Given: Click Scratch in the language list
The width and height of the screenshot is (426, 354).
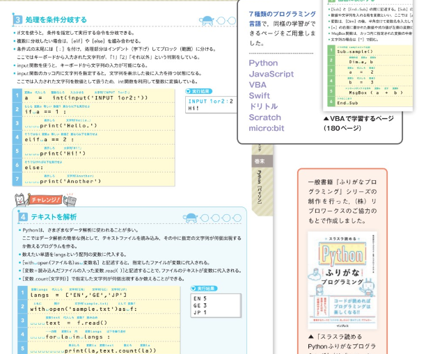Looking at the screenshot, I should click(x=265, y=118).
